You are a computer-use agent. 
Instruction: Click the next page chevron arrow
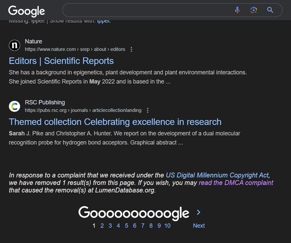[198, 213]
